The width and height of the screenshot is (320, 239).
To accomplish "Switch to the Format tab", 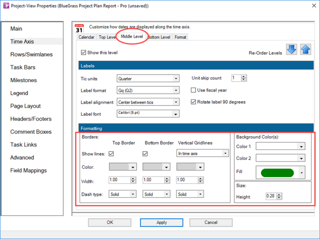I will pos(180,37).
